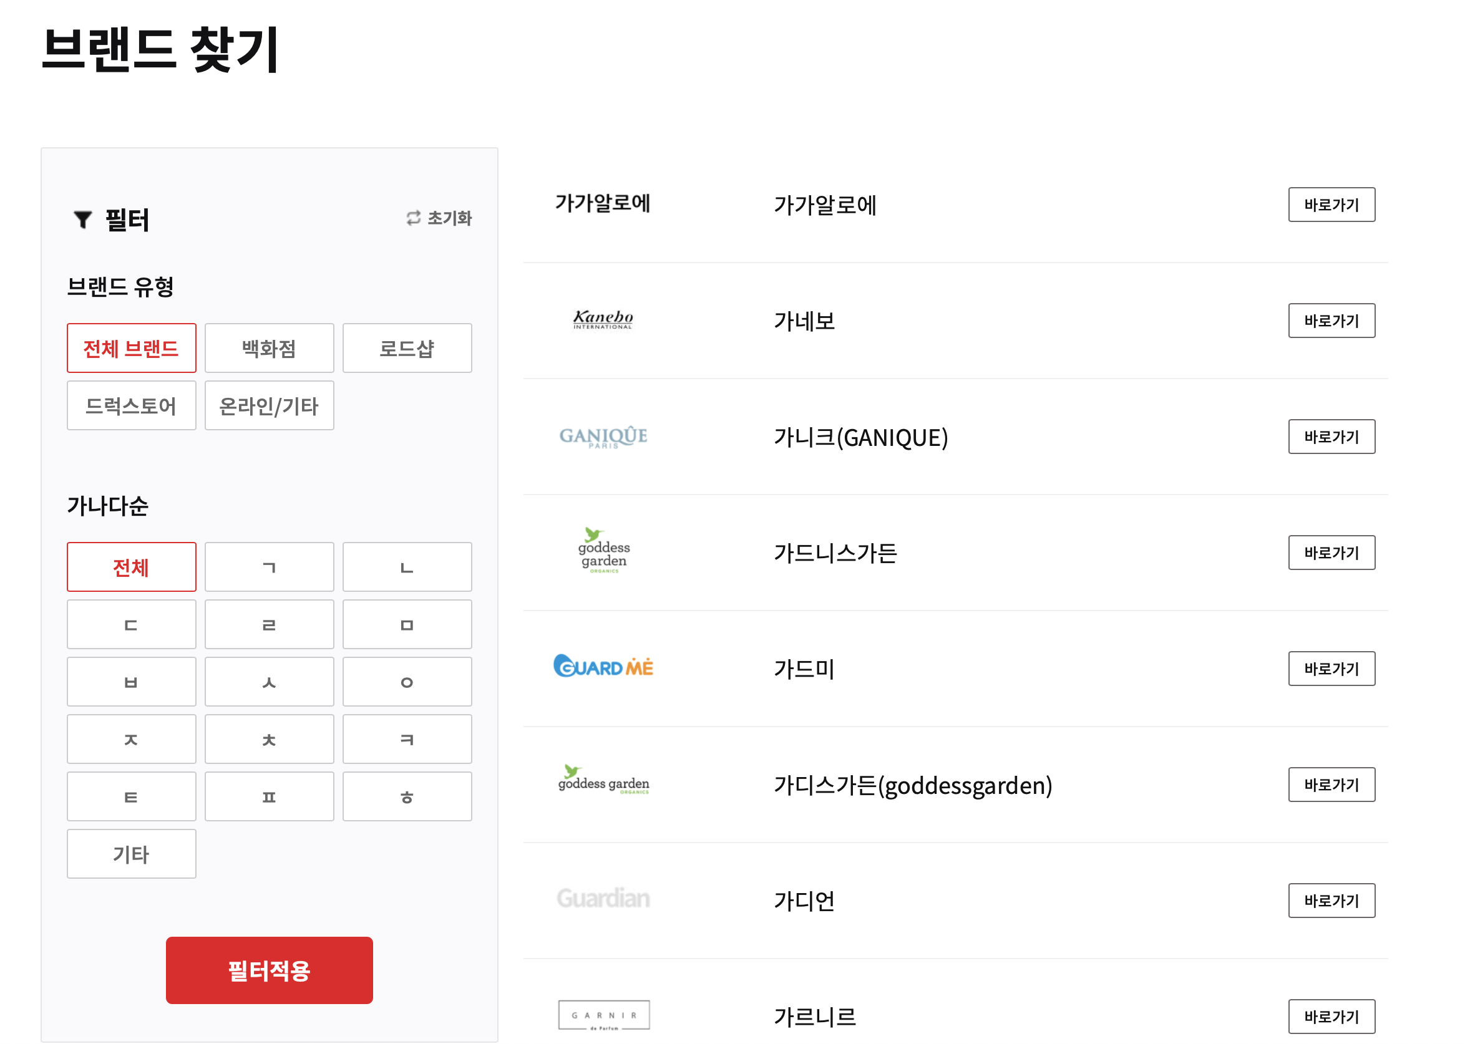Select the 로드샵 brand type filter
The width and height of the screenshot is (1465, 1044).
tap(407, 348)
